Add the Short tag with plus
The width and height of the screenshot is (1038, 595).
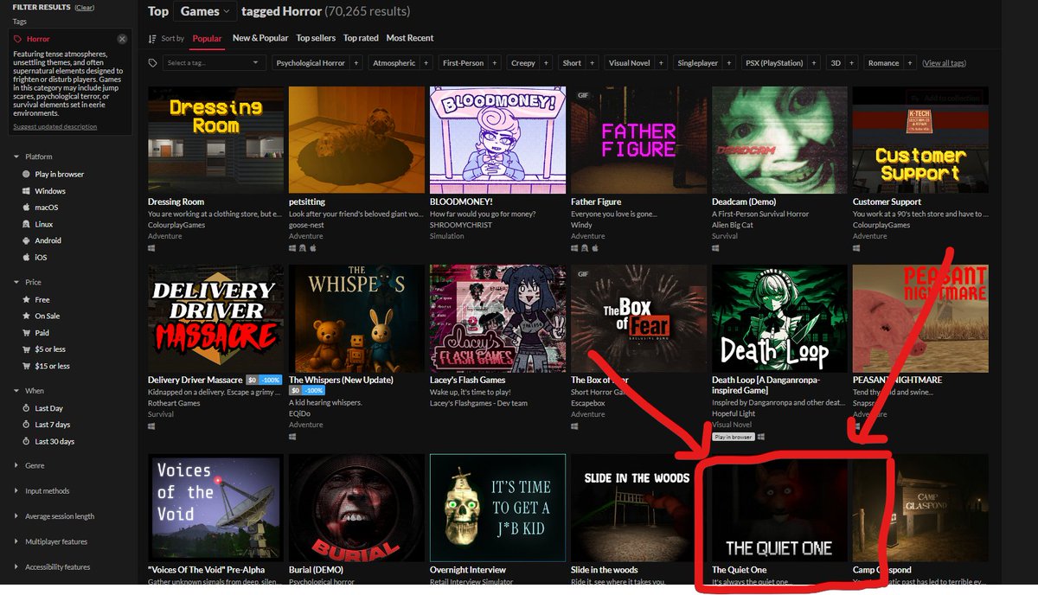pyautogui.click(x=593, y=63)
